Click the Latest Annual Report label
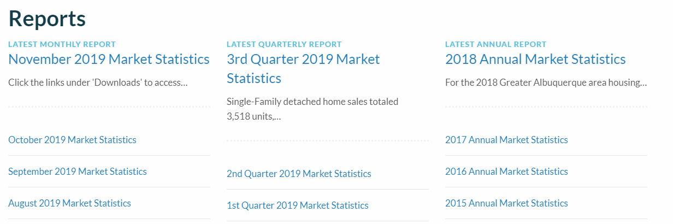 pyautogui.click(x=495, y=44)
